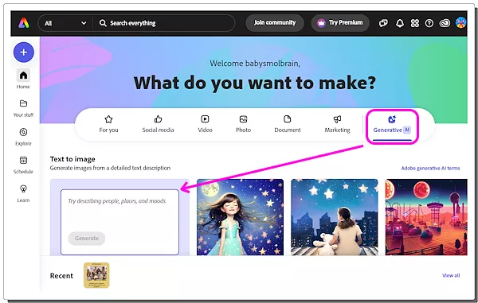Open Schedule in sidebar
This screenshot has width=478, height=303.
(x=23, y=165)
